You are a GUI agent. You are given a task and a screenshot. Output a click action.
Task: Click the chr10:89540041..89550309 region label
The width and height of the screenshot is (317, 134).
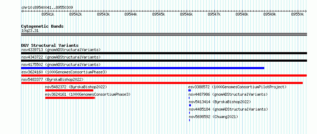47,8
